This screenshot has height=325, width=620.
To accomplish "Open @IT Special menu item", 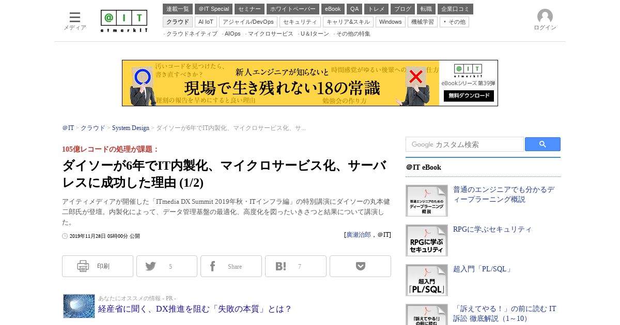I will pos(213,9).
